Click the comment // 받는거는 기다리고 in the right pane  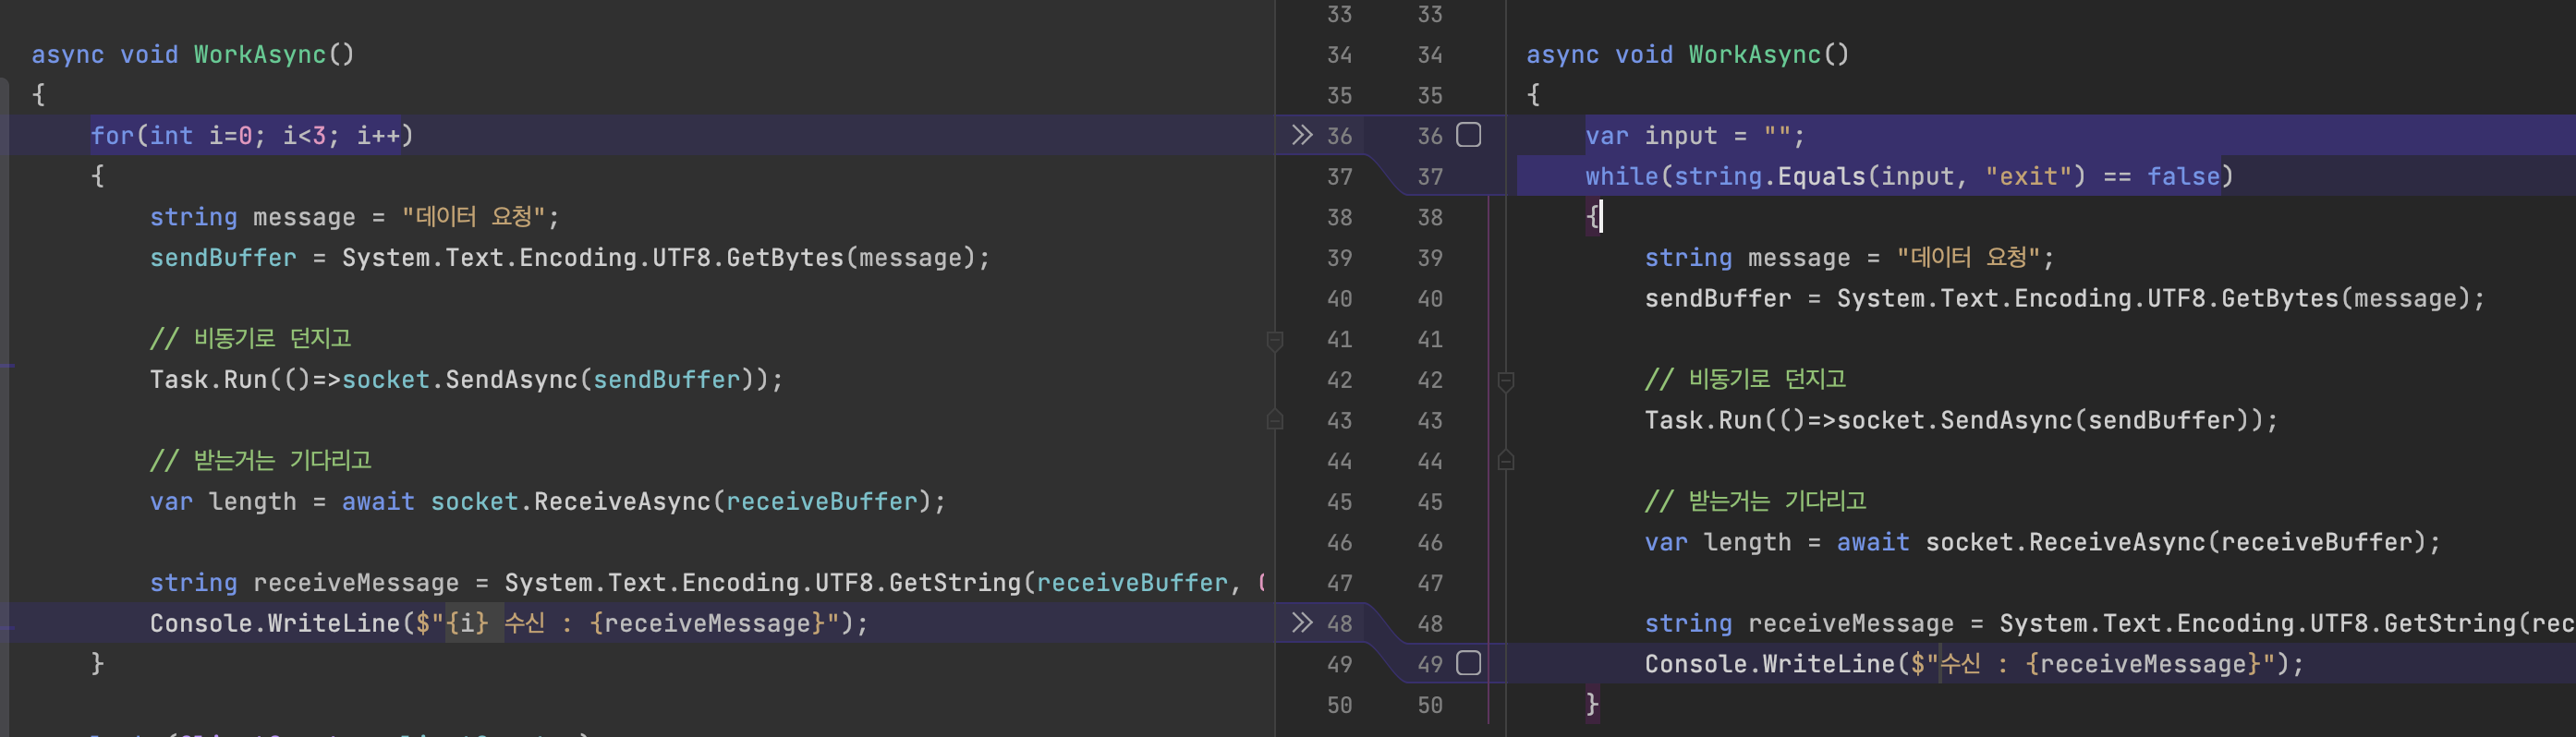pyautogui.click(x=1756, y=501)
